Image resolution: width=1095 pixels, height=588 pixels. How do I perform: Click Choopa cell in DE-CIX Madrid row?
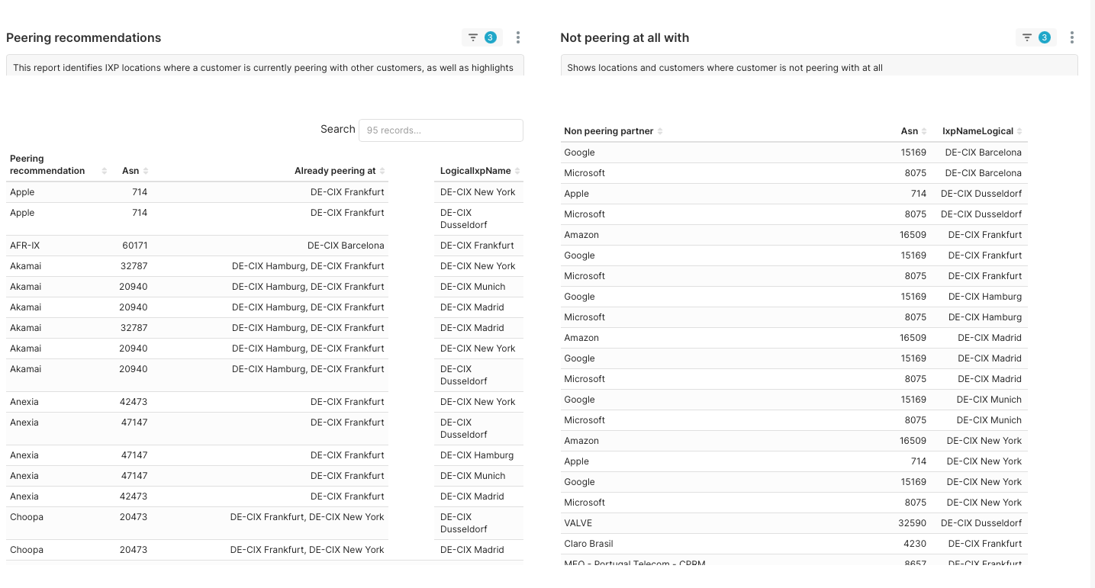(27, 550)
